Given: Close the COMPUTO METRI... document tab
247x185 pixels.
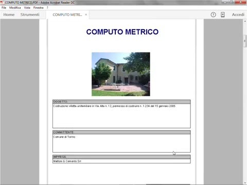Looking at the screenshot, I should pyautogui.click(x=86, y=15).
